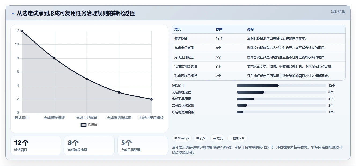The width and height of the screenshot is (356, 166).
Task: Open the 12个 候选项目 data card
Action: (x=36, y=145)
